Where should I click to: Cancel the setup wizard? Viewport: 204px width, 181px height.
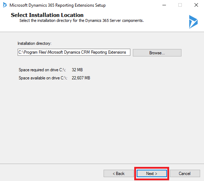click(x=185, y=174)
